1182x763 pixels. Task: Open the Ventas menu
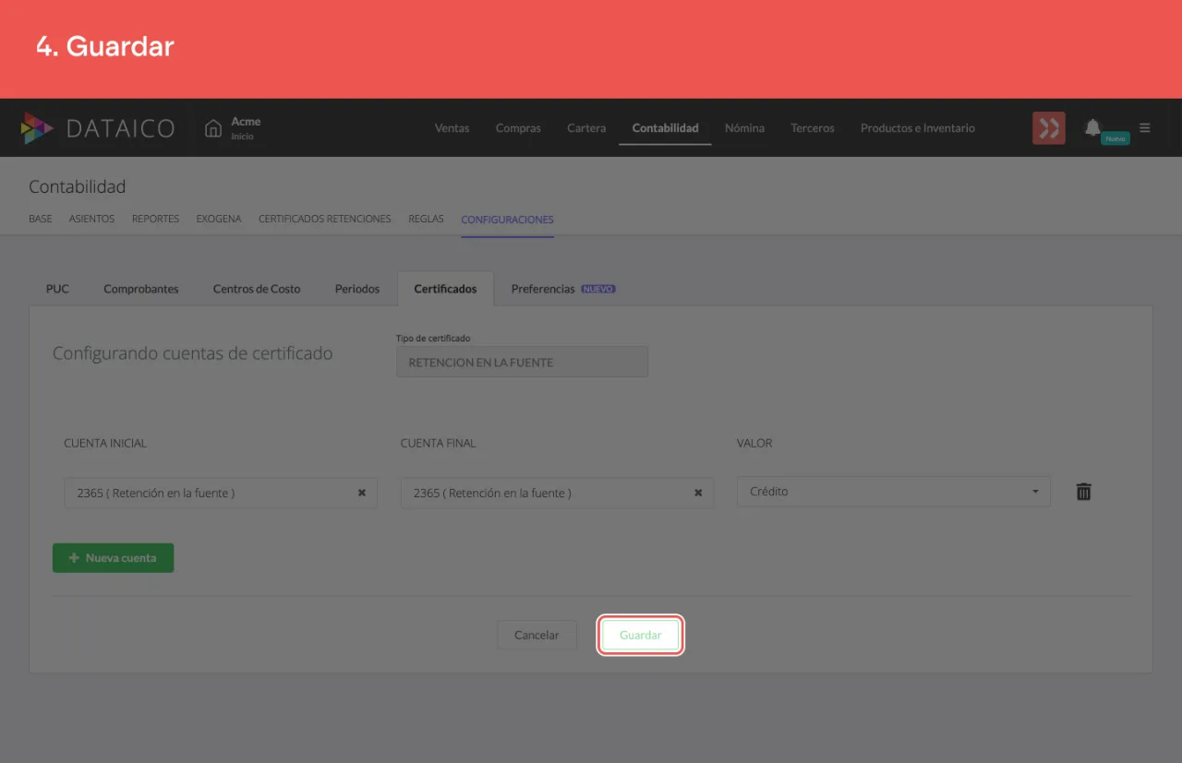(452, 128)
